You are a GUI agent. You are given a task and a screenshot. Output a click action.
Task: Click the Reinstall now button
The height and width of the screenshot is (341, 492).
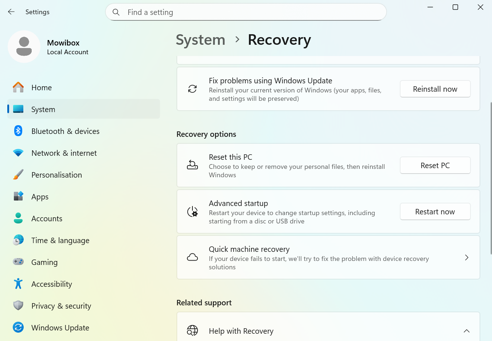pos(435,89)
